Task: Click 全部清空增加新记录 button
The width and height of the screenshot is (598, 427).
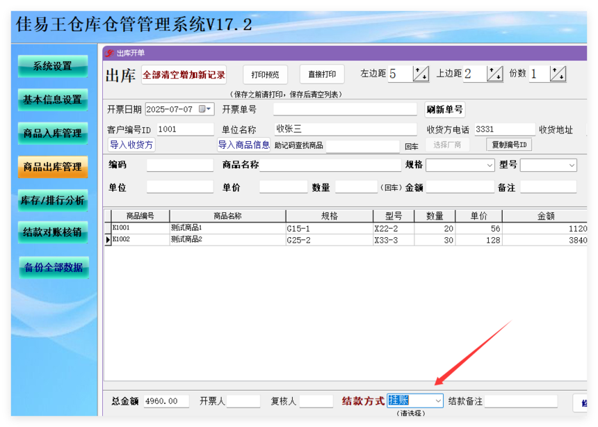Action: (x=184, y=74)
